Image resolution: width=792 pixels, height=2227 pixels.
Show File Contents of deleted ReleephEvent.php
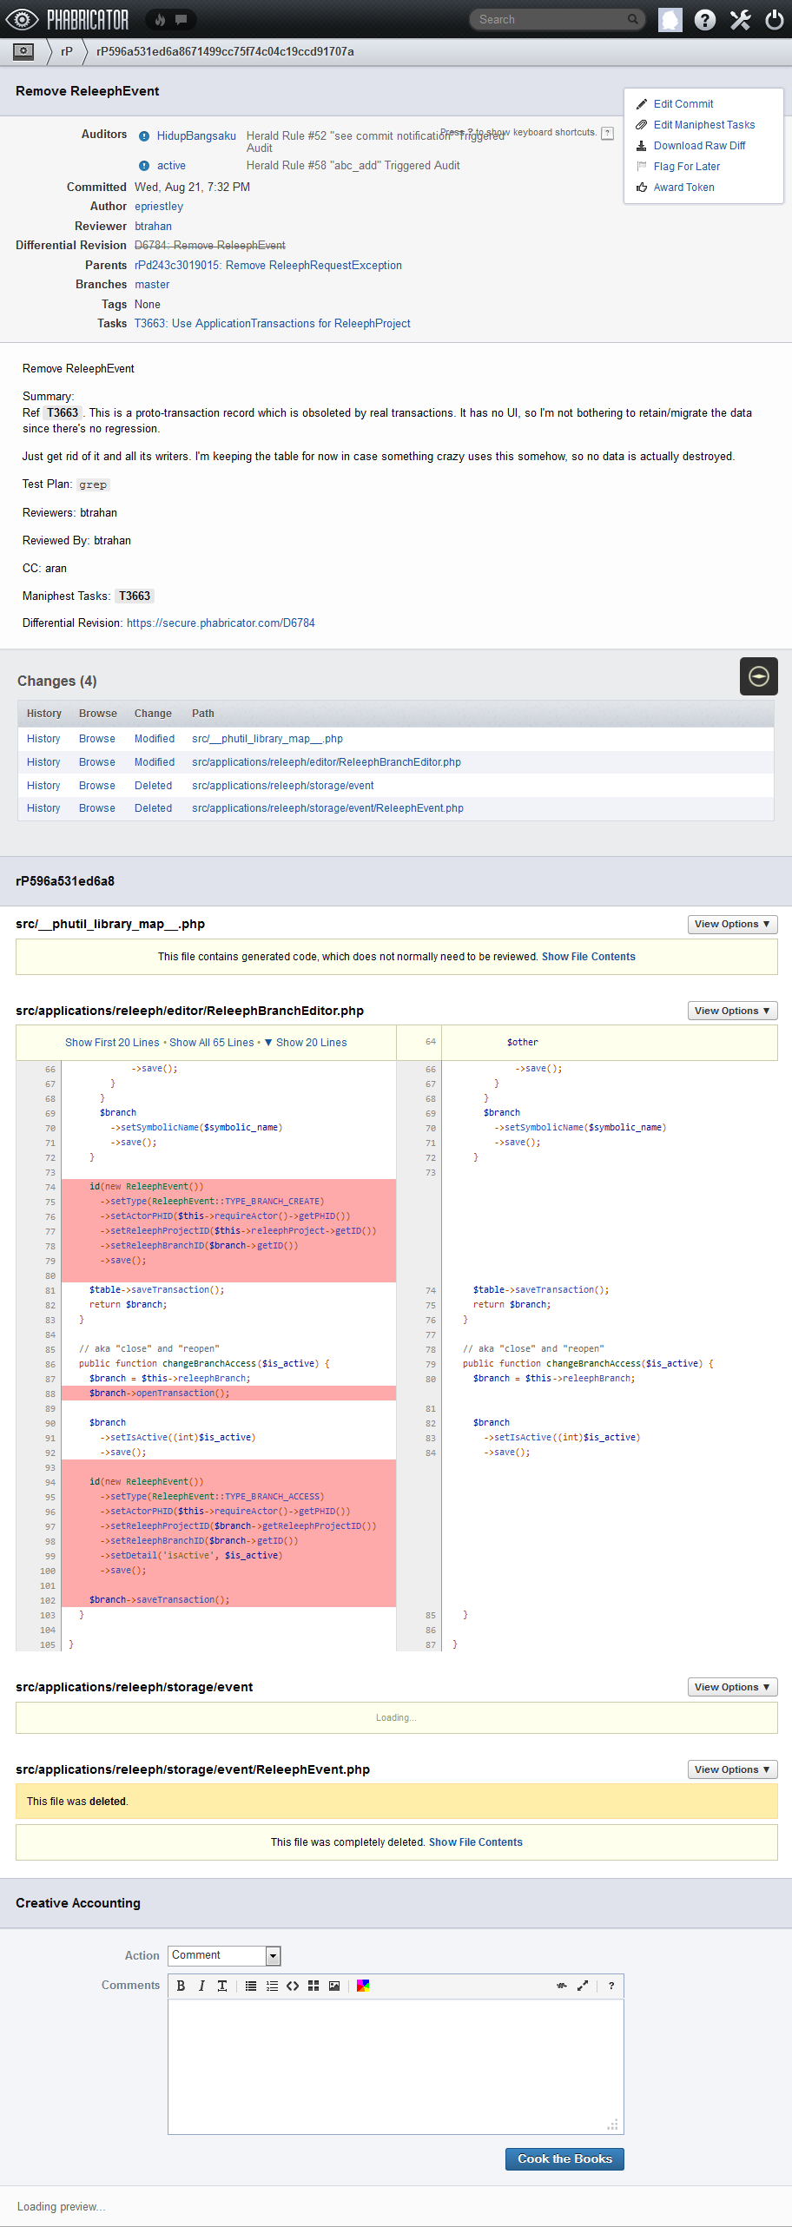point(476,1842)
